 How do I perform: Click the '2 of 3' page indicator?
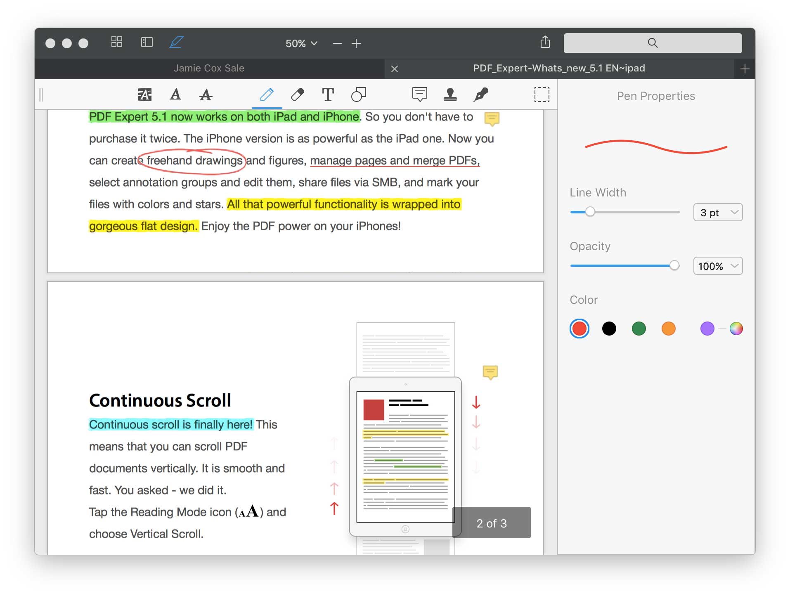tap(491, 523)
